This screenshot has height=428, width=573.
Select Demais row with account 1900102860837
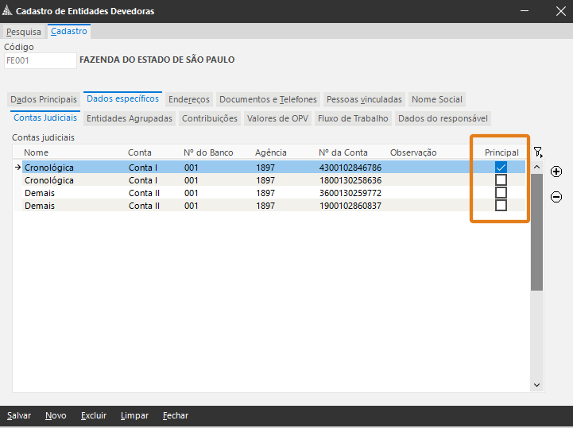click(x=273, y=205)
